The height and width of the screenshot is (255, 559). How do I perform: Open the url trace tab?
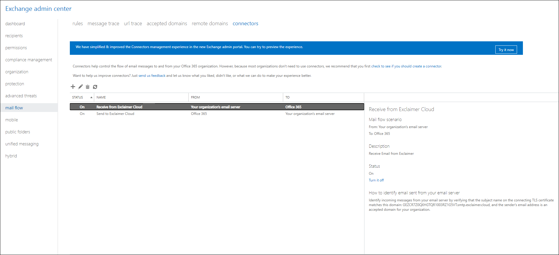click(x=133, y=23)
